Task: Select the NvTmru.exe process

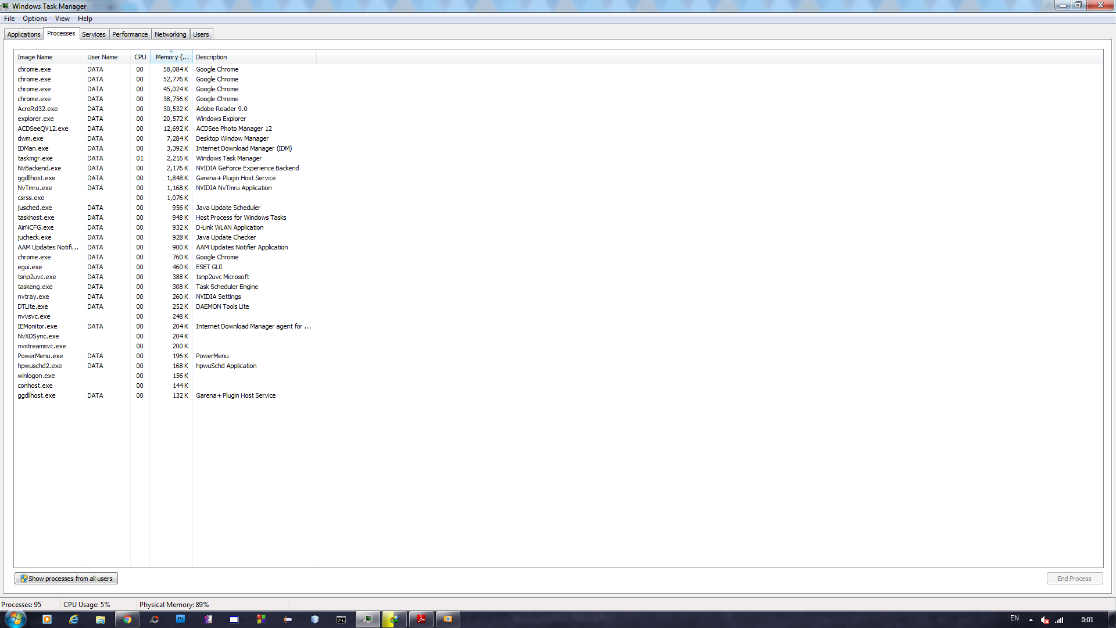Action: [164, 188]
